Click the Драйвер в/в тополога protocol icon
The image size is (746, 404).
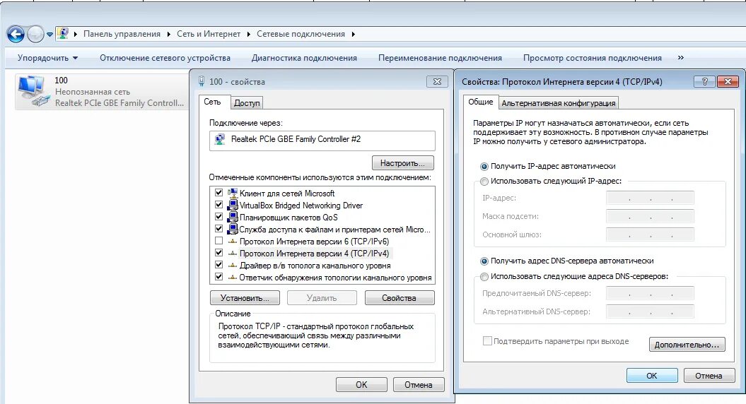click(233, 266)
